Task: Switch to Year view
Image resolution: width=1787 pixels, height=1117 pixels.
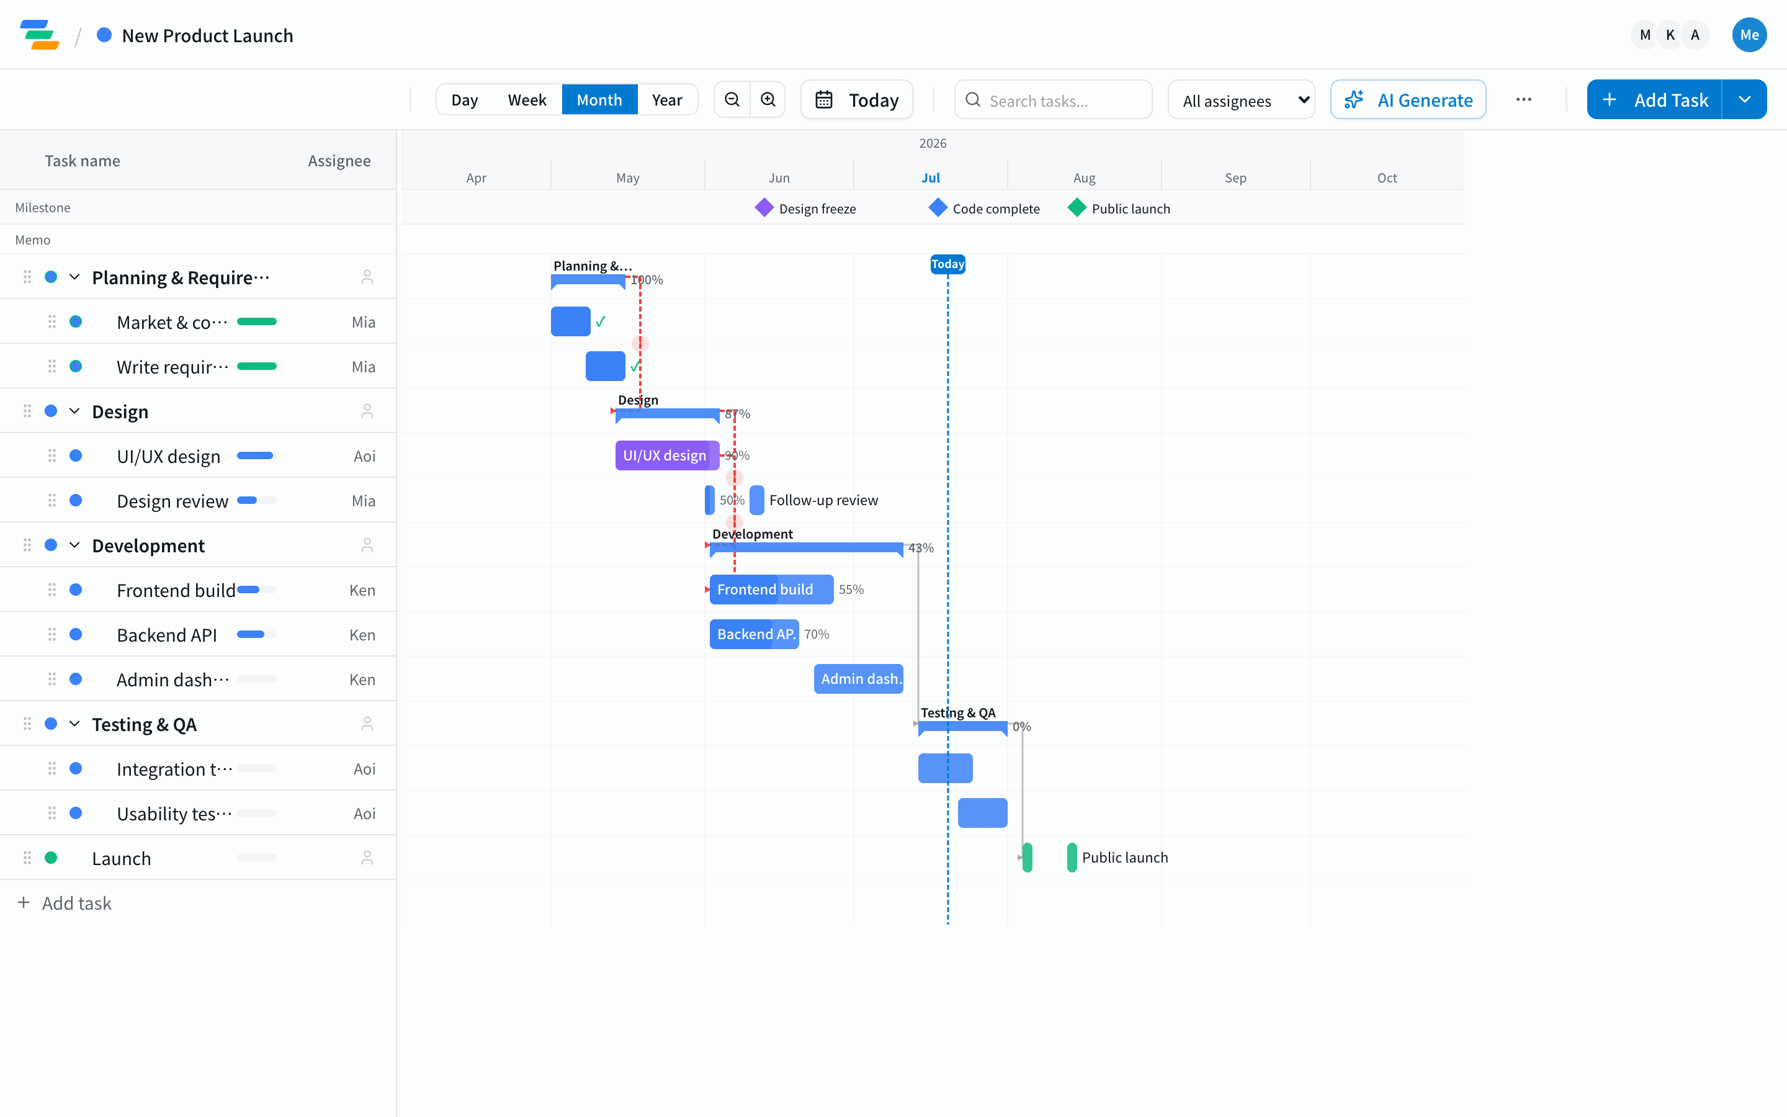Action: click(667, 100)
